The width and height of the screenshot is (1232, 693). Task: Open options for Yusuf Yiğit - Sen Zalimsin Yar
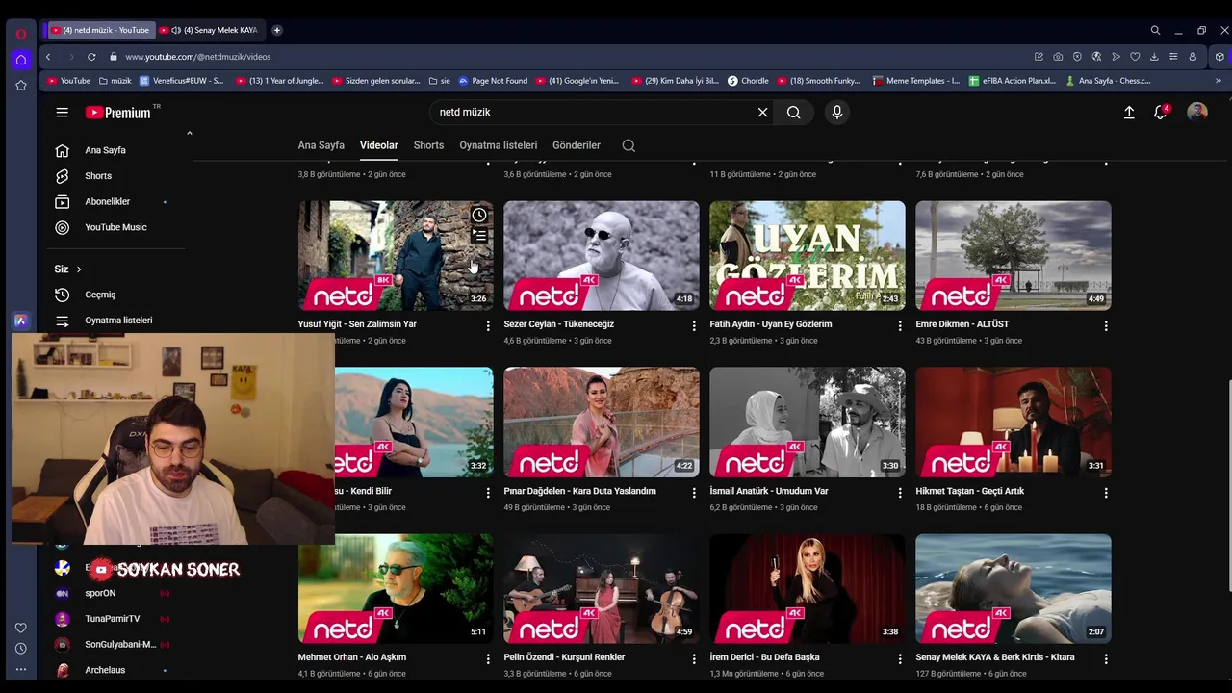pos(488,326)
